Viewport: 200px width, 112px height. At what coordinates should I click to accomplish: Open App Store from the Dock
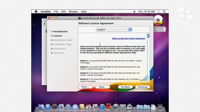coord(48,107)
